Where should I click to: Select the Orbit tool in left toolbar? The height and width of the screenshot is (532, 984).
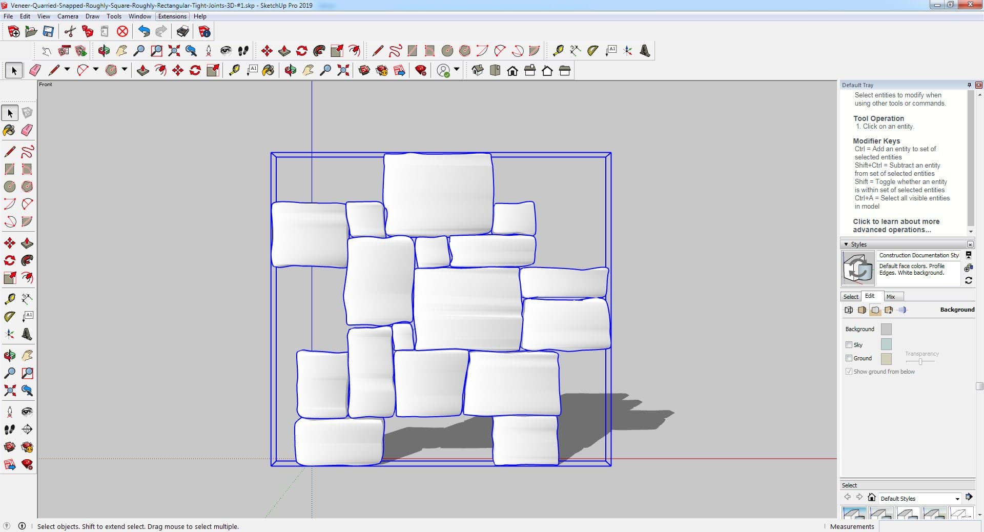[x=9, y=355]
